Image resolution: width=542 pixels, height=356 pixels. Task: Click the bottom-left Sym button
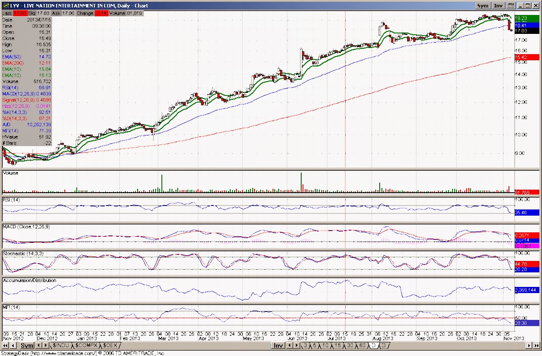pyautogui.click(x=27, y=346)
